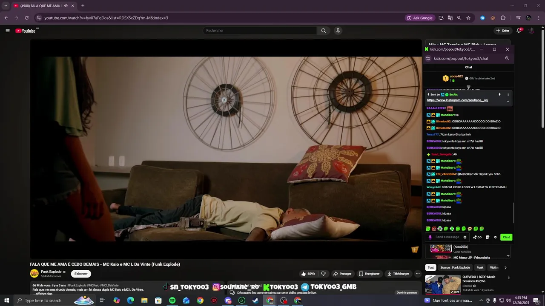Open Task View on the taskbar
Viewport: 545px width, 306px height.
point(102,300)
